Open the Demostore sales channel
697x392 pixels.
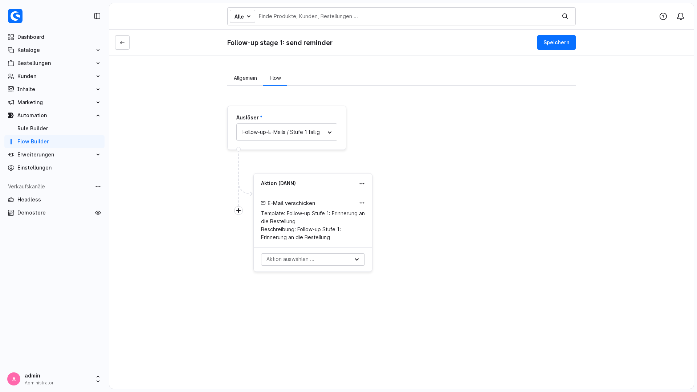32,213
